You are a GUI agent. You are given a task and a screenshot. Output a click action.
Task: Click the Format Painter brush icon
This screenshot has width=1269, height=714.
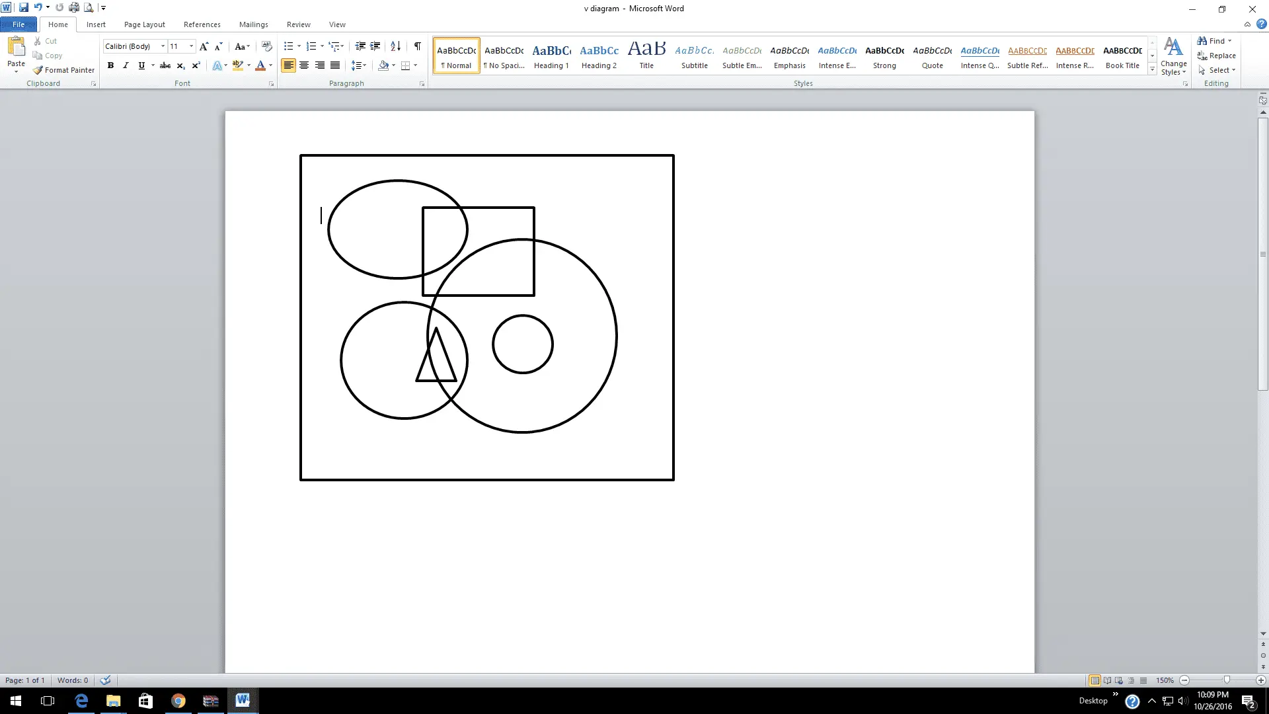[x=38, y=70]
